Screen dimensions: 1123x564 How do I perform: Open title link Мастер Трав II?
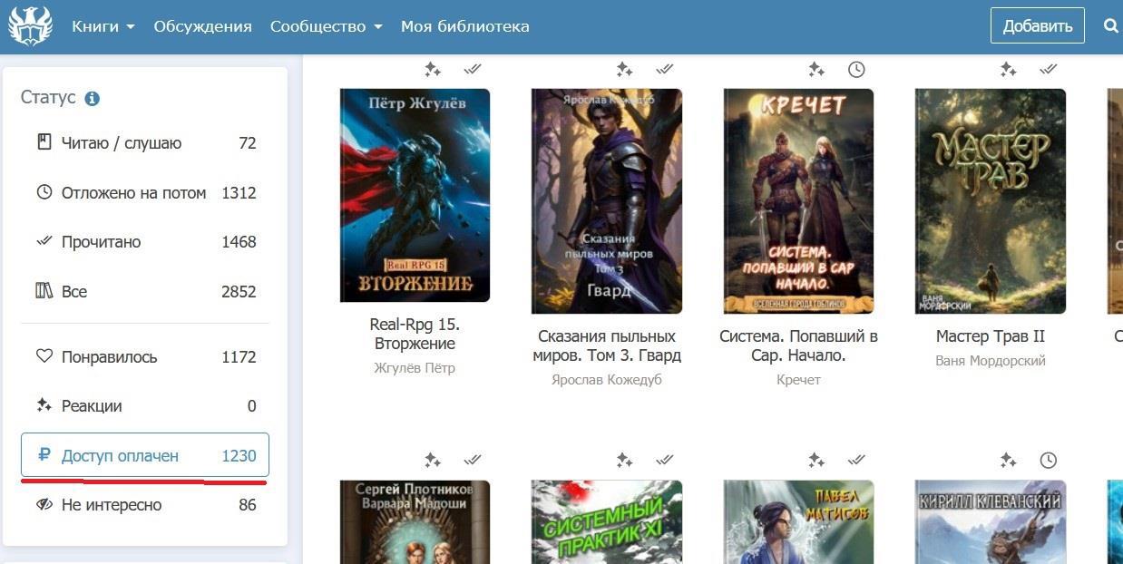991,336
